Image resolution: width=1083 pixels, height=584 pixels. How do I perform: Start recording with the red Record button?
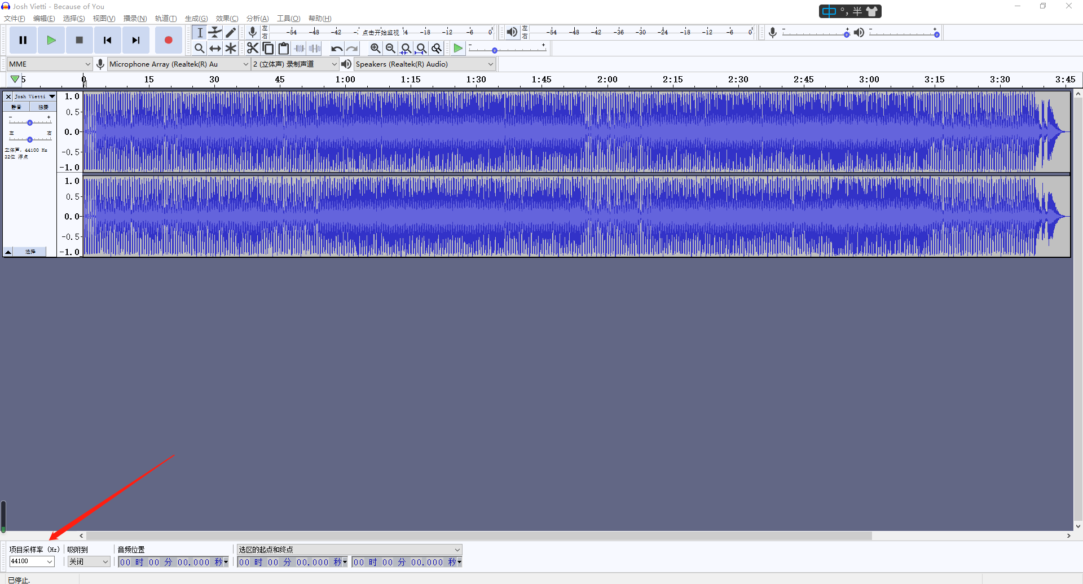pos(168,40)
